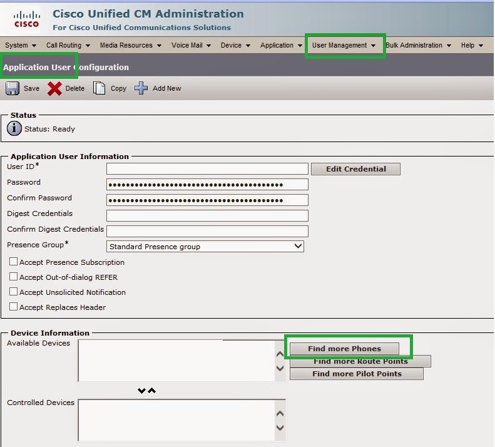The width and height of the screenshot is (495, 447).
Task: Click the Add New label in toolbar
Action: click(x=166, y=88)
